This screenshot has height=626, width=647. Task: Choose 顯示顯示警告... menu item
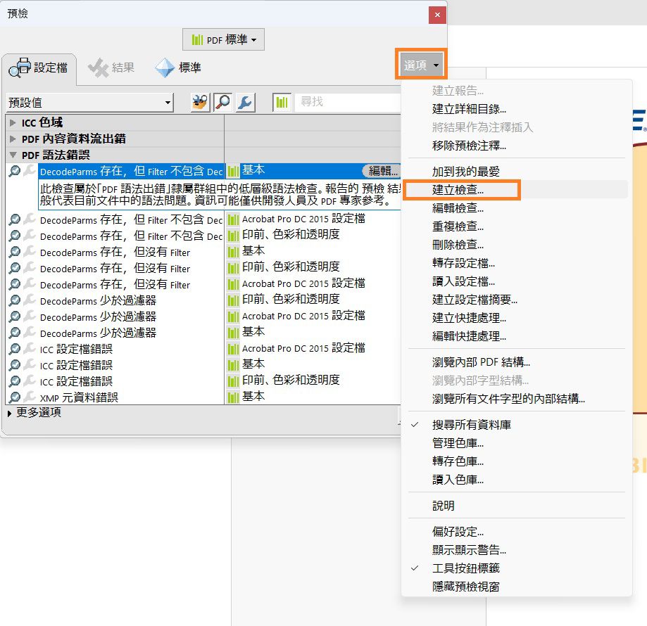[x=469, y=550]
